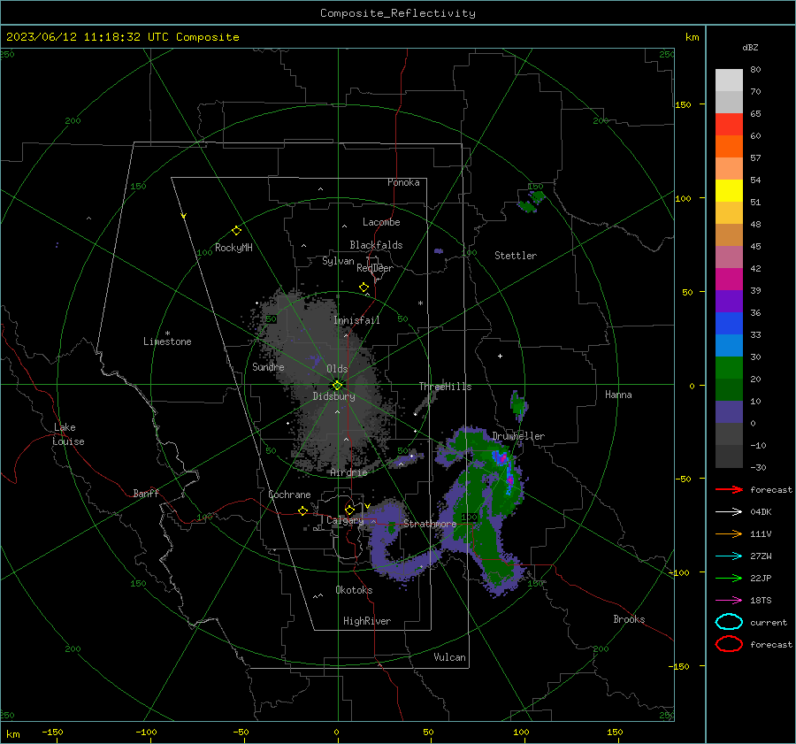Click the white plus marker west of Hanna
796x744 pixels.
click(x=500, y=356)
